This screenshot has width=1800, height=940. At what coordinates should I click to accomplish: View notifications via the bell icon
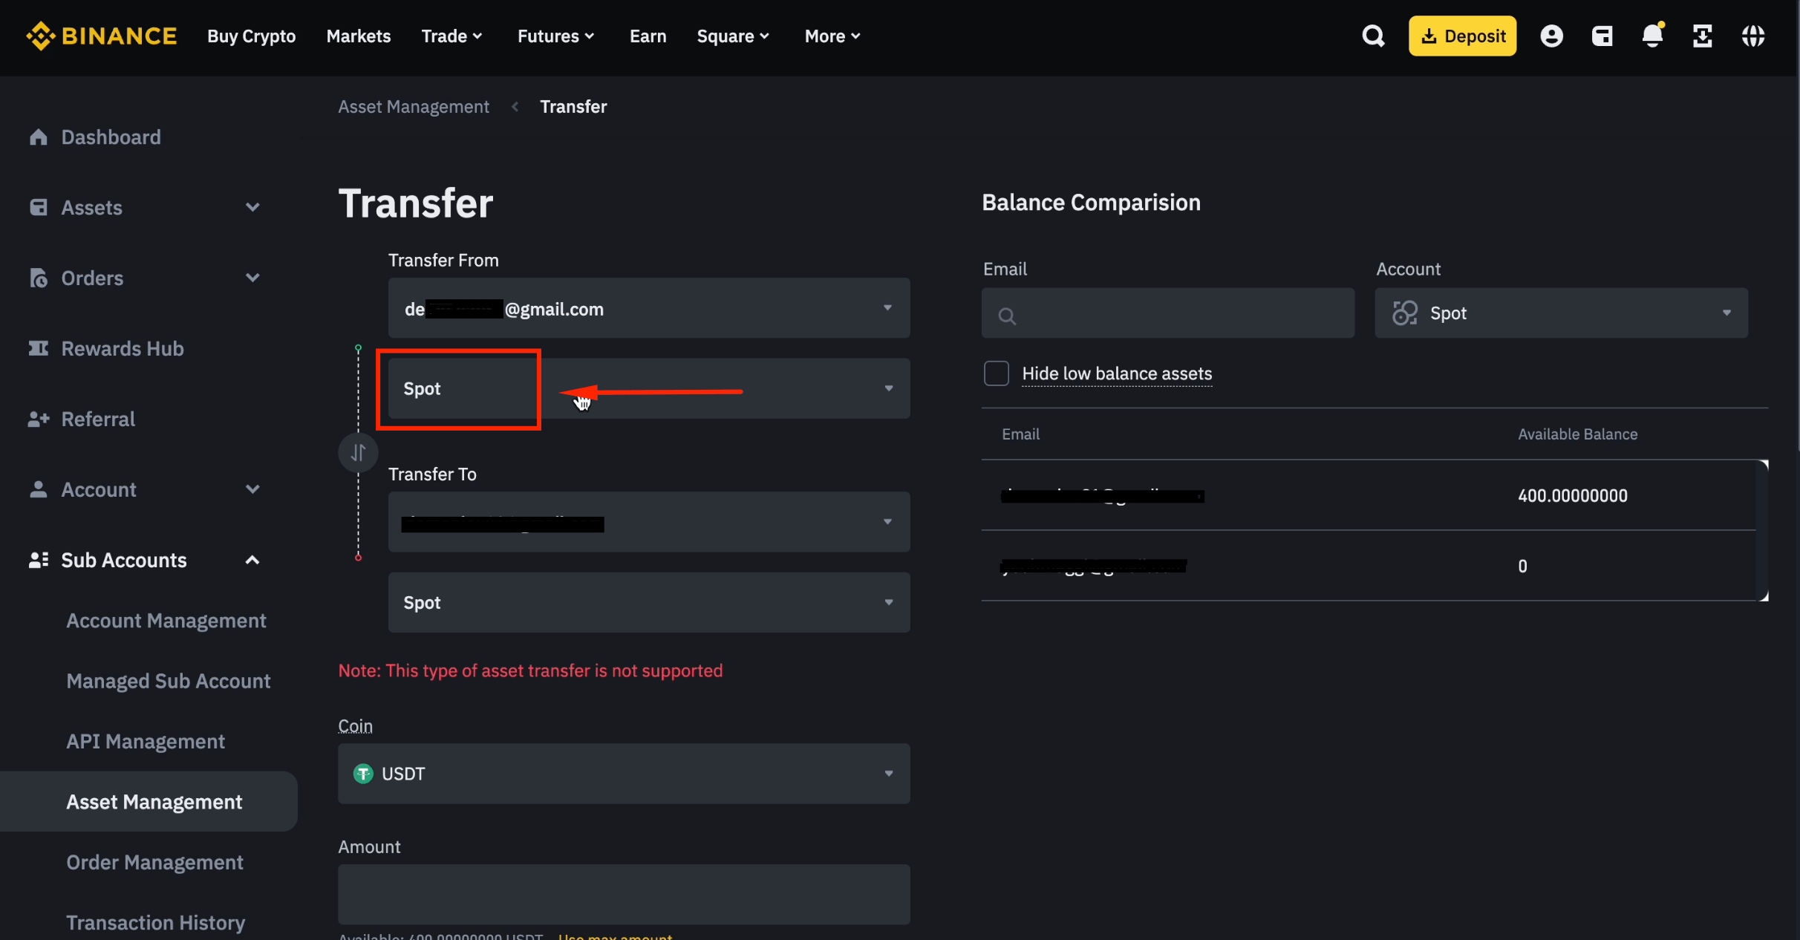(1653, 36)
